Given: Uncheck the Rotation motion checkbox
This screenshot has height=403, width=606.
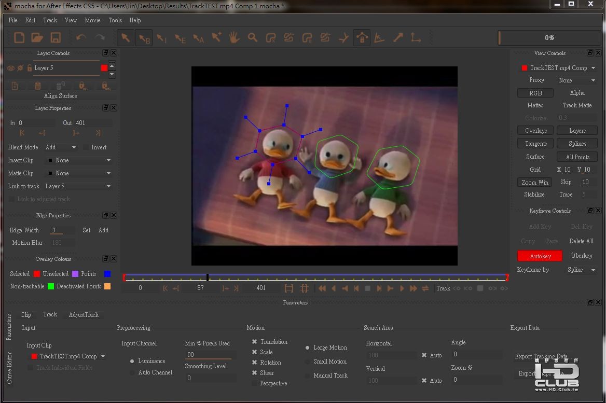Looking at the screenshot, I should [x=254, y=363].
